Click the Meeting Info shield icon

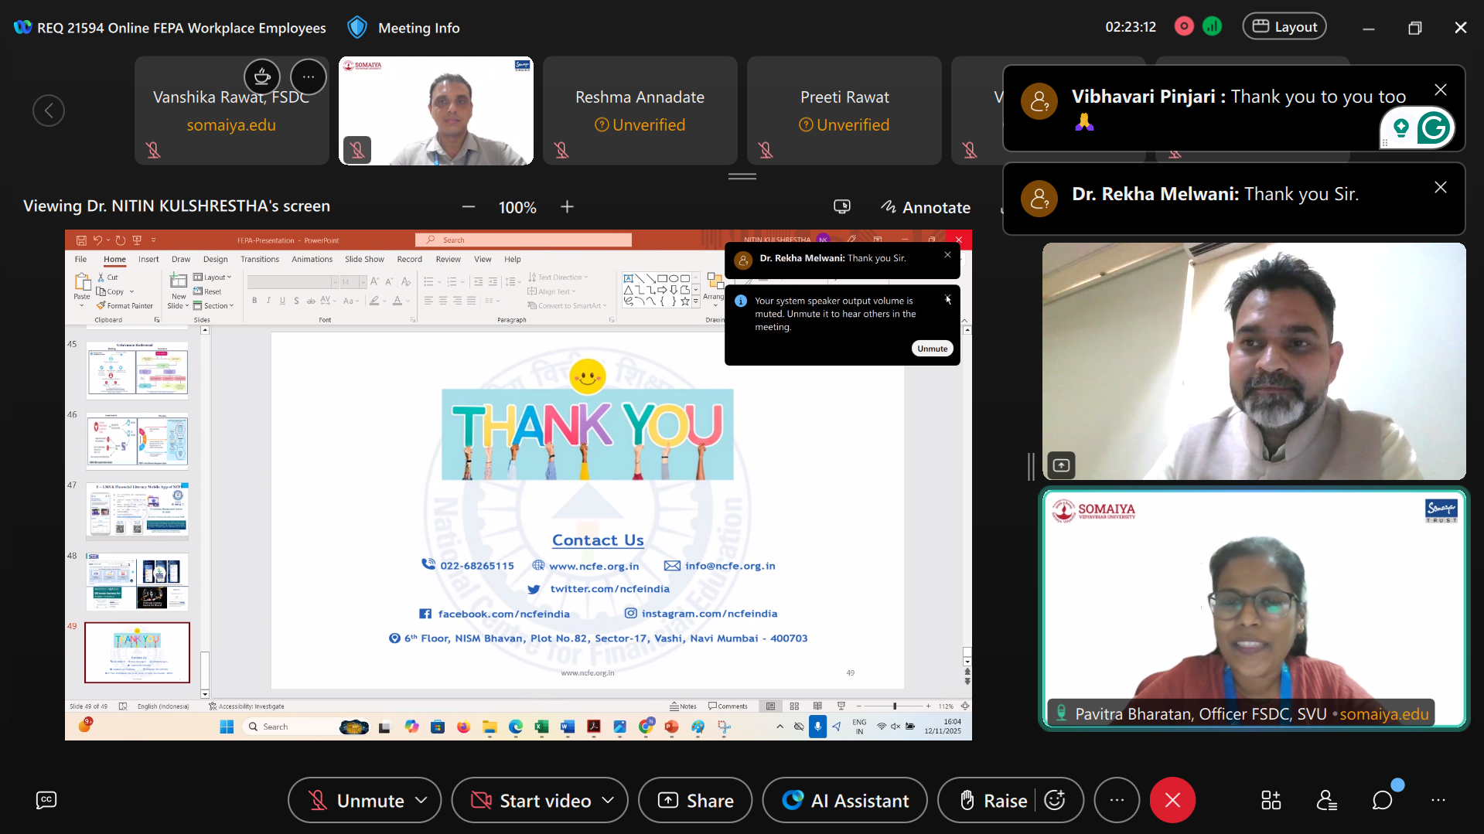click(x=357, y=28)
